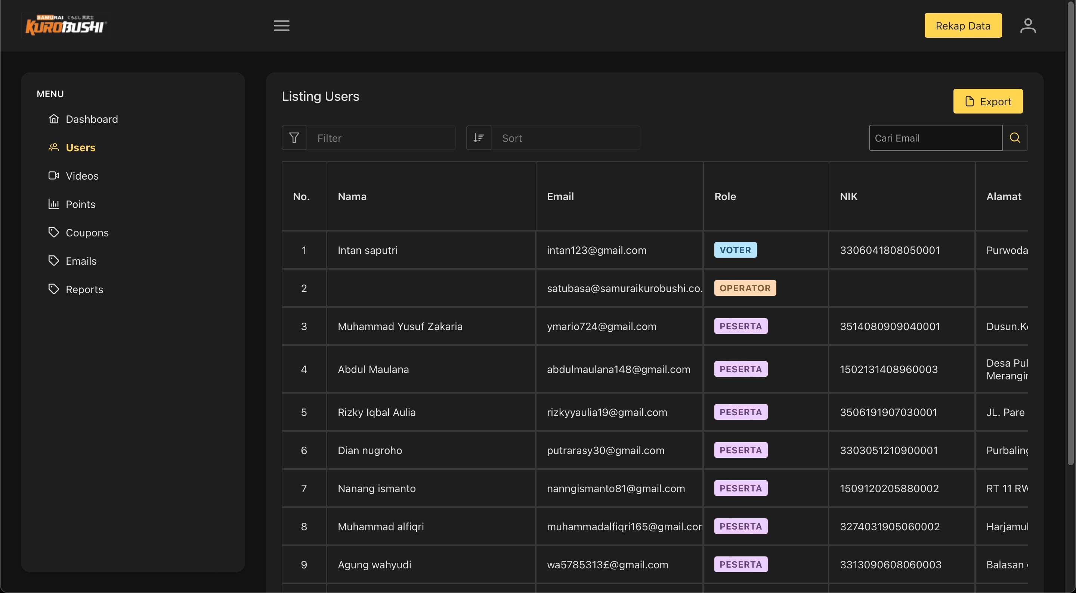Click the OPERATOR role badge
The width and height of the screenshot is (1076, 593).
[x=745, y=288]
